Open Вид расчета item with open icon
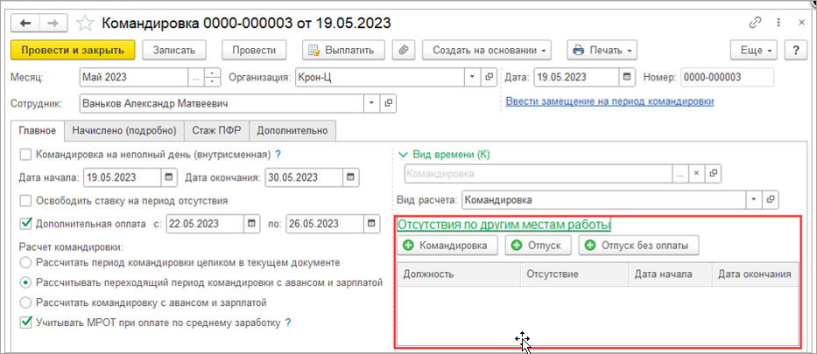This screenshot has width=817, height=354. [771, 199]
